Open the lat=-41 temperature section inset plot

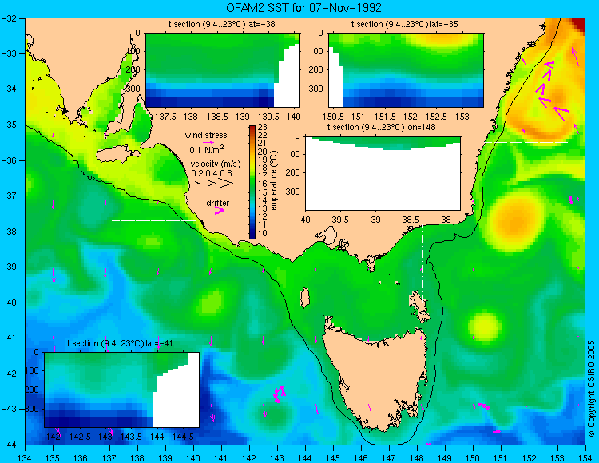[121, 390]
